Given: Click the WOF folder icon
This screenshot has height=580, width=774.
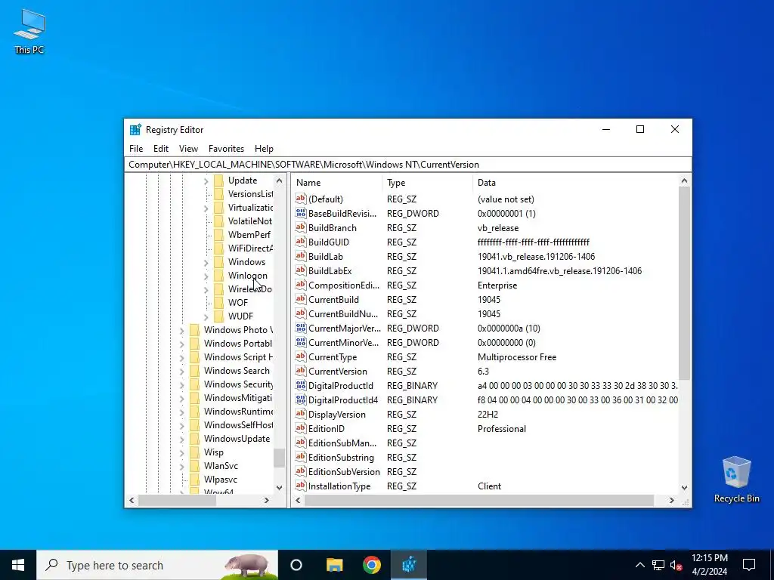Looking at the screenshot, I should click(218, 302).
